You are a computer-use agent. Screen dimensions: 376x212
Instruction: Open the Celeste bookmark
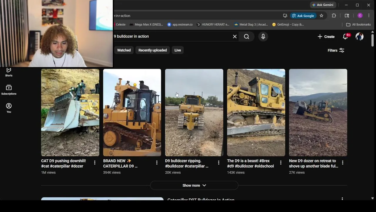(x=120, y=24)
